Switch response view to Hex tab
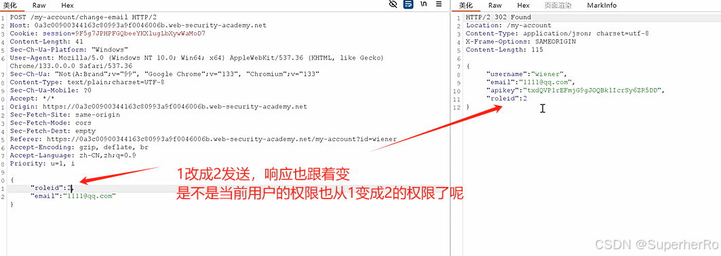Viewport: 721px width, 256px height. pos(523,5)
